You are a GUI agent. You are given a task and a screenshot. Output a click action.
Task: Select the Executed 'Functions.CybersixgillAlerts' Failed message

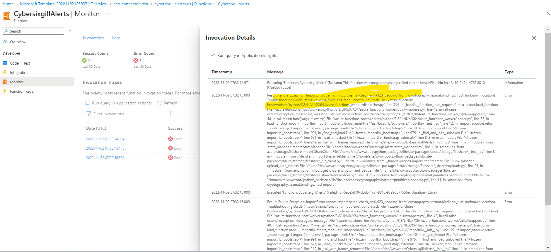(x=352, y=192)
